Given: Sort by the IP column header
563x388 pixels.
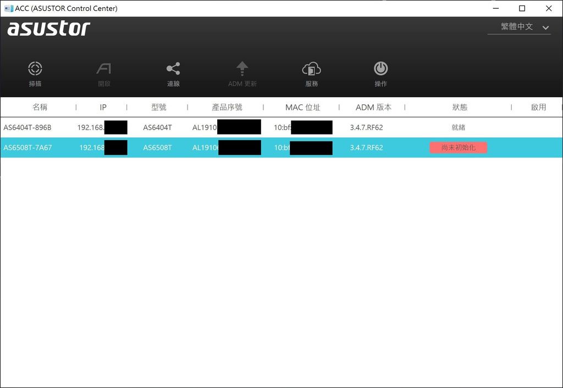Looking at the screenshot, I should (x=103, y=107).
